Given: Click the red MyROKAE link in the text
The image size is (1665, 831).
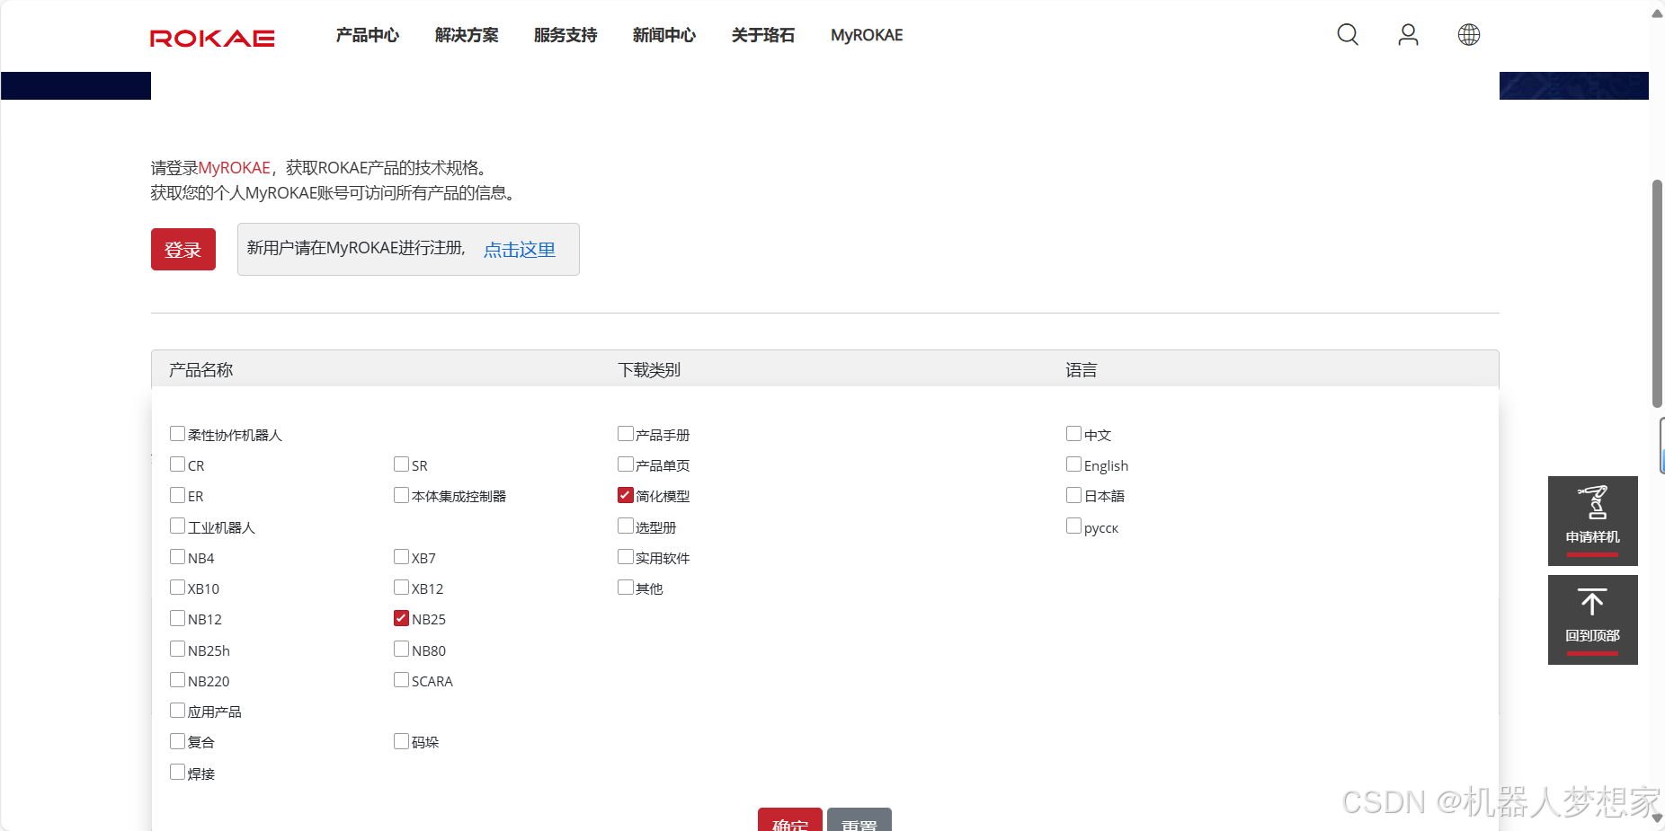Looking at the screenshot, I should (234, 168).
